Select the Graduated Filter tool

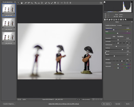click(55, 3)
